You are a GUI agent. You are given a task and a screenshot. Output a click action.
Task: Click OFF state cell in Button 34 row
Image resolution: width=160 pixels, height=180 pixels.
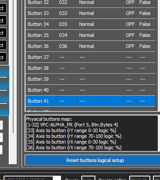130,24
